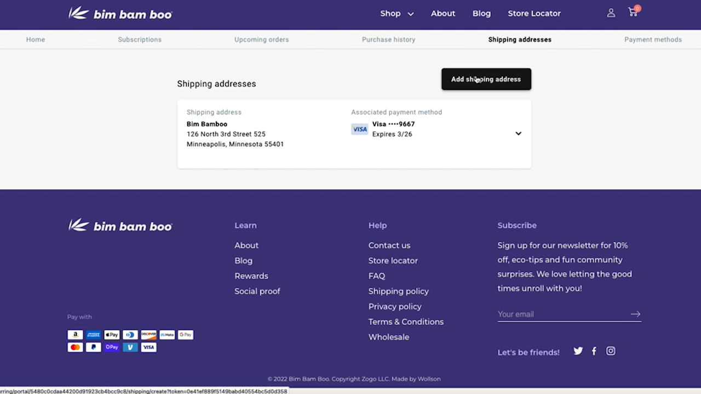Image resolution: width=701 pixels, height=394 pixels.
Task: Open the Privacy policy link
Action: tap(395, 306)
